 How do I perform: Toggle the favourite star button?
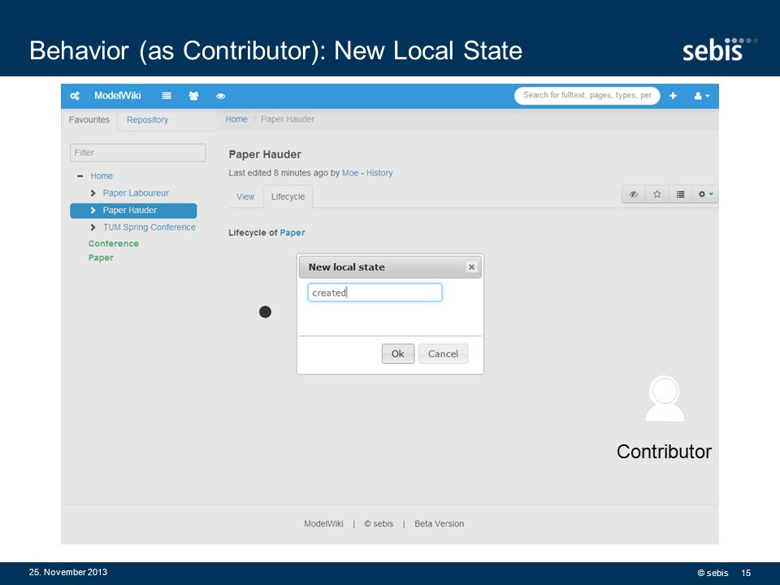pos(657,194)
